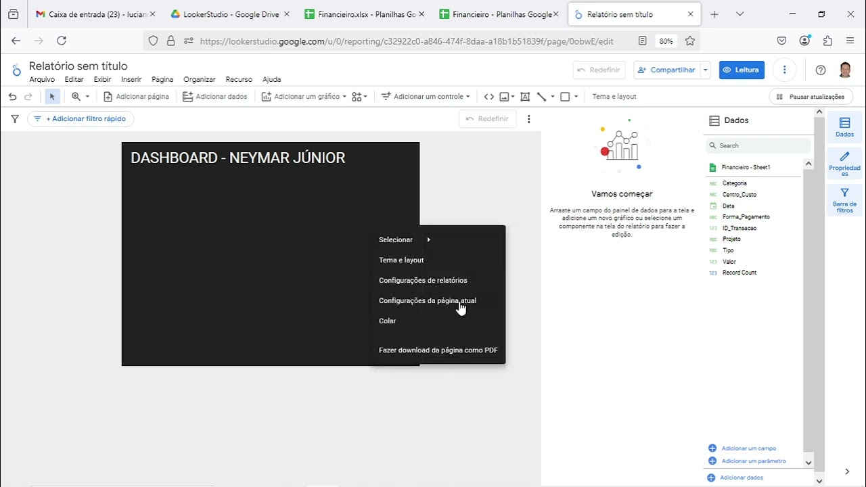Open the filter bar three-dot menu
The height and width of the screenshot is (487, 866).
pyautogui.click(x=529, y=119)
